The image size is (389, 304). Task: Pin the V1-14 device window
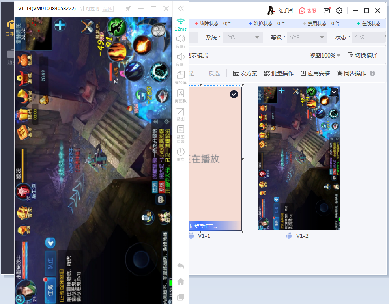pyautogui.click(x=128, y=9)
